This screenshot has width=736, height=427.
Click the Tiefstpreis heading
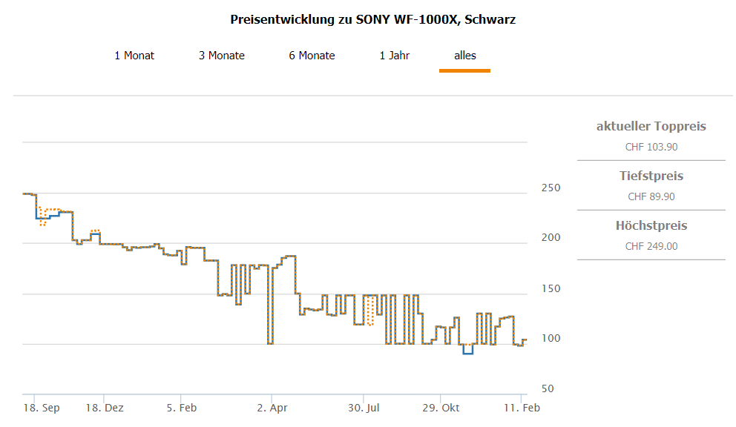(x=651, y=176)
